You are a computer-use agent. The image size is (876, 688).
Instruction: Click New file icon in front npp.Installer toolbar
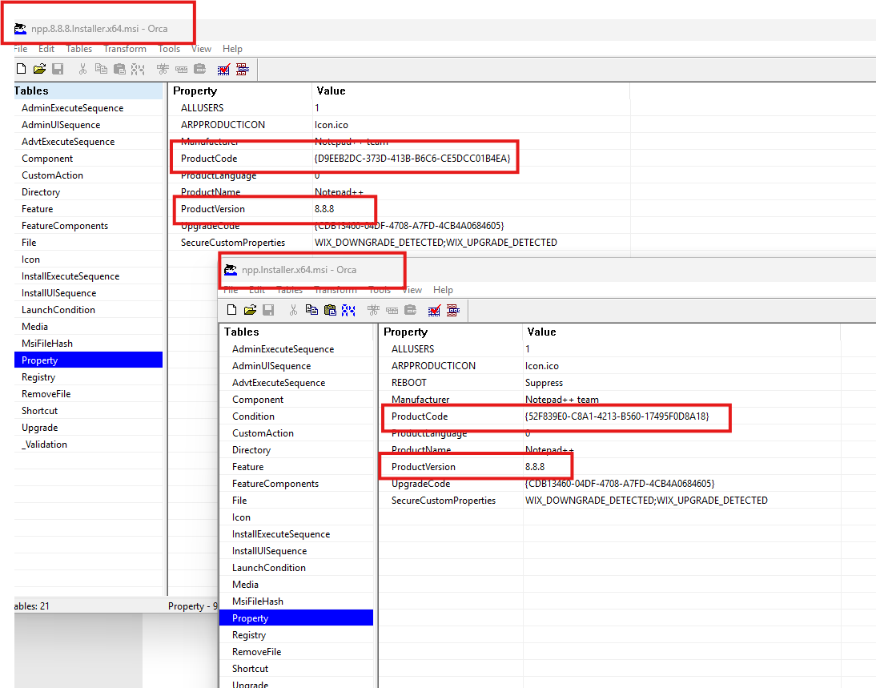click(232, 310)
